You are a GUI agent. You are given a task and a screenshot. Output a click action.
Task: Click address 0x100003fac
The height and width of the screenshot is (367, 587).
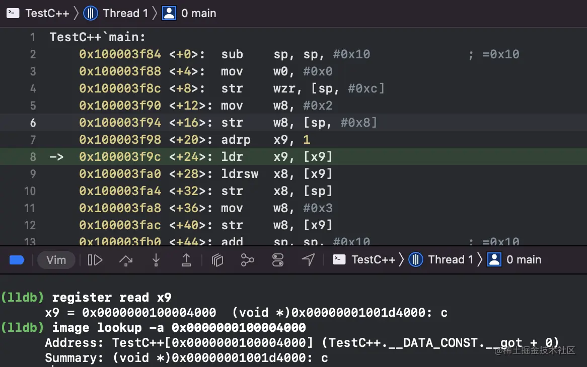point(120,225)
